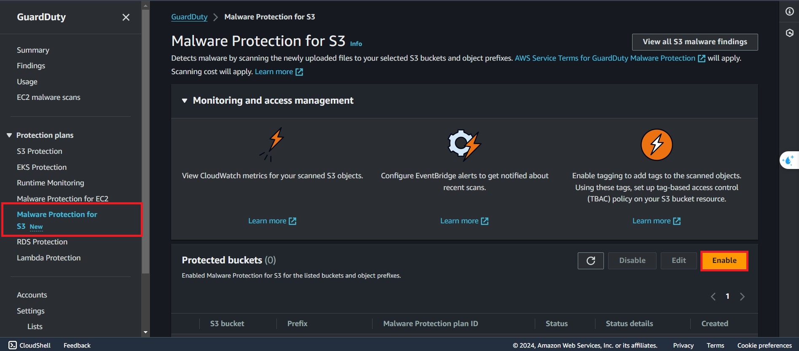Click the refresh icon for Protected buckets
This screenshot has height=351, width=799.
point(590,261)
